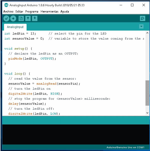Click comment '// turn the ledPin on'
This screenshot has width=150, height=151.
pos(29,89)
